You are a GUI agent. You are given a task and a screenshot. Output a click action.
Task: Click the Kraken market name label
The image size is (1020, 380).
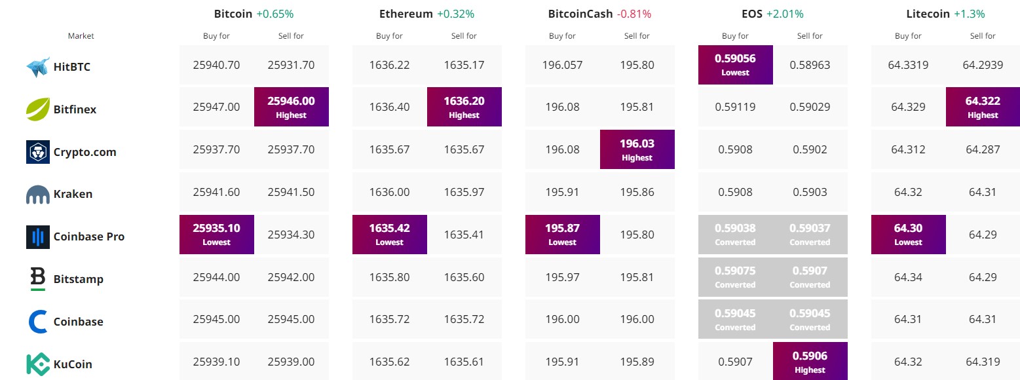click(73, 195)
